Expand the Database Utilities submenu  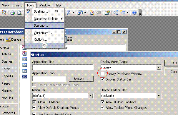tap(45, 19)
